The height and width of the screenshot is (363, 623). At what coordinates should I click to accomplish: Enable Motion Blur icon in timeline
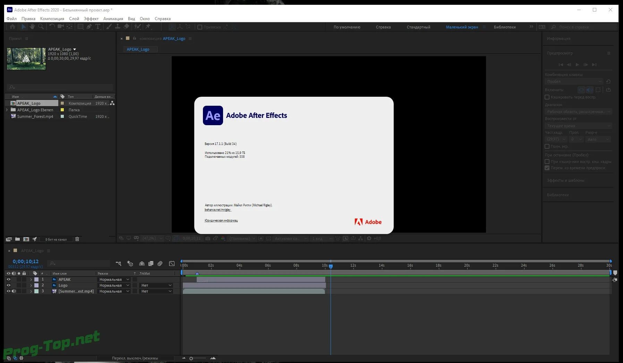160,263
